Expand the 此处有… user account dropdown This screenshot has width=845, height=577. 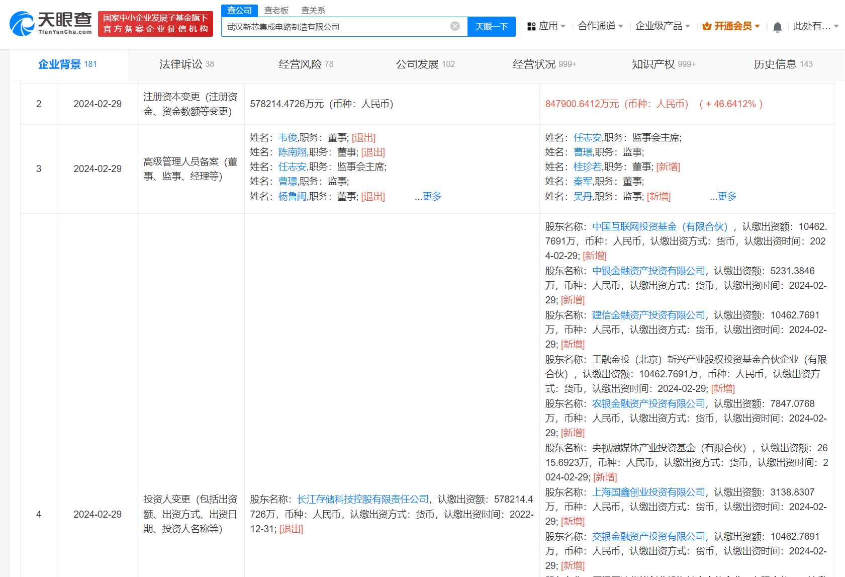(x=816, y=26)
